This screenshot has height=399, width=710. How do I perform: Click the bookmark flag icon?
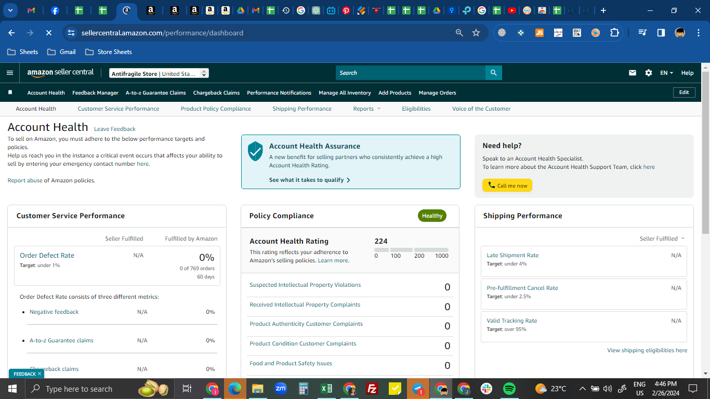(10, 92)
